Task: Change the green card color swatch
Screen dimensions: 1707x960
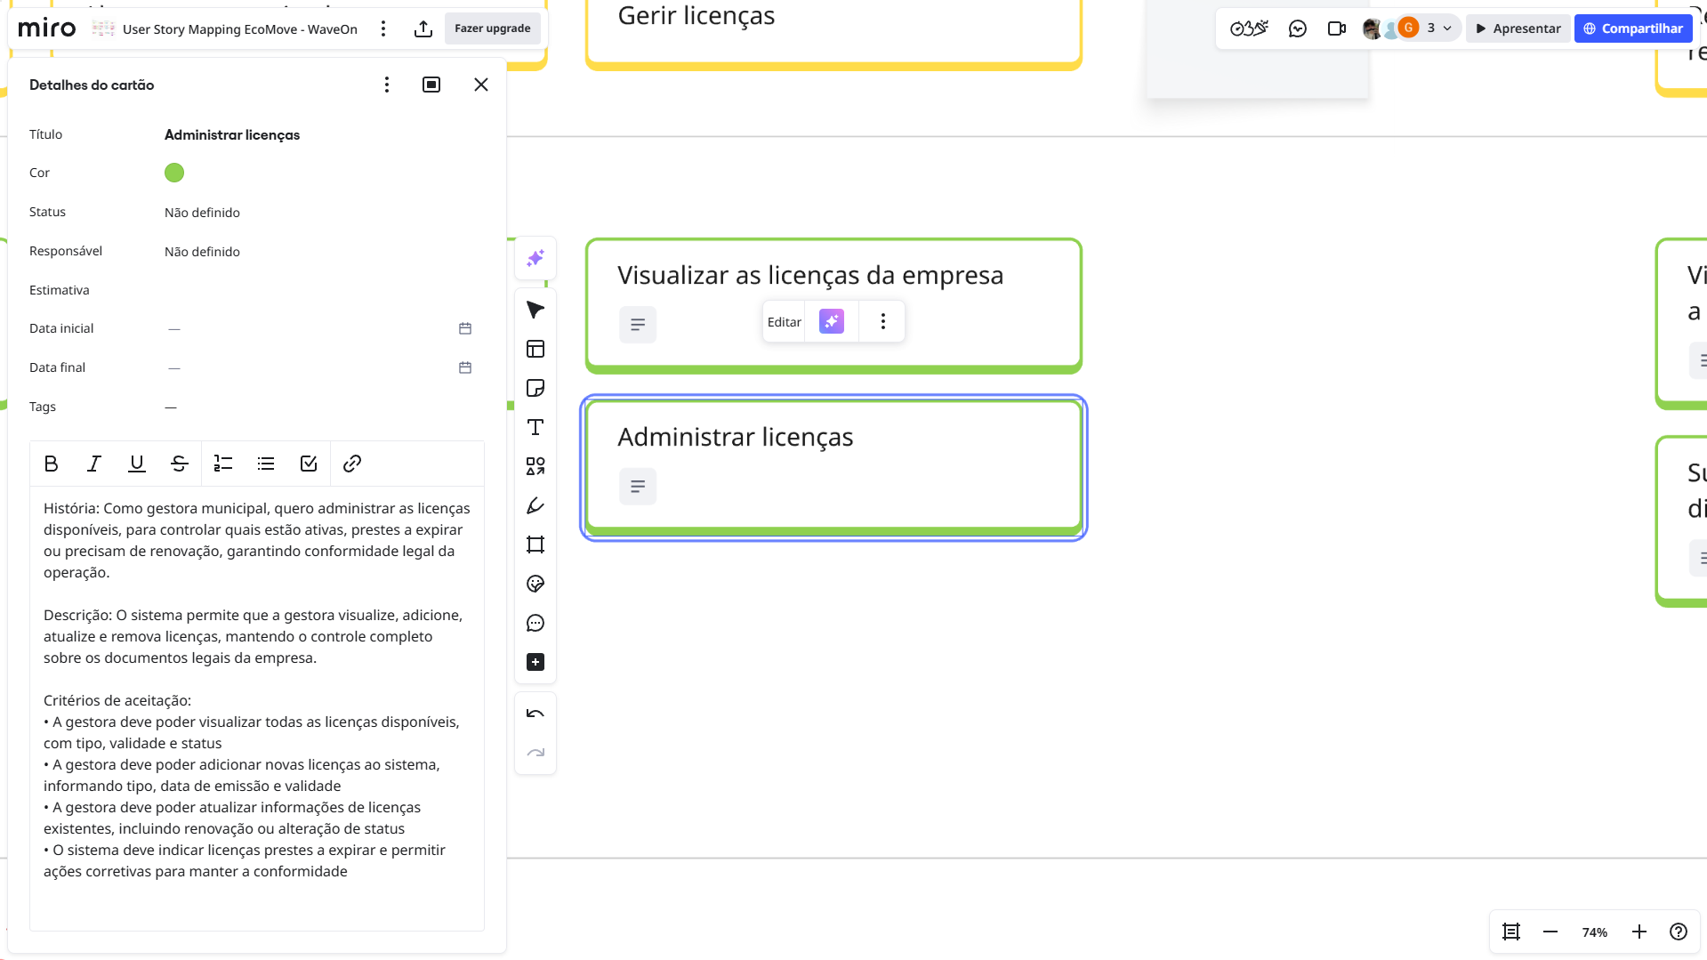Action: [x=174, y=173]
